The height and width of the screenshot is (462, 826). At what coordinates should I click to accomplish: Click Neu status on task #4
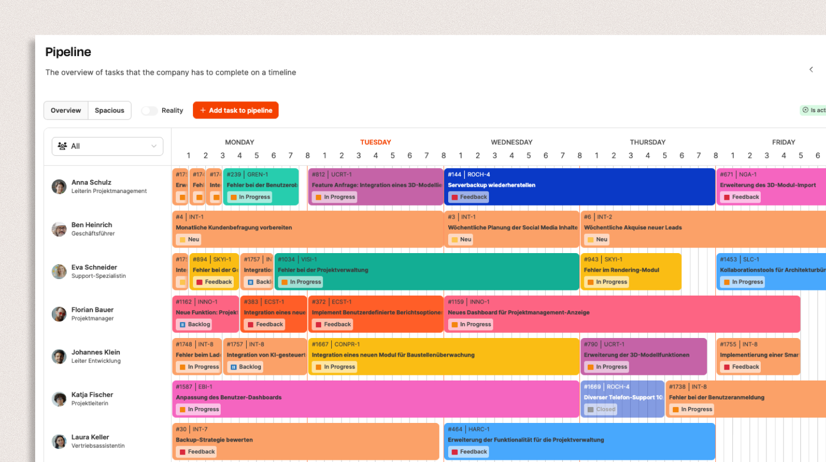[189, 239]
